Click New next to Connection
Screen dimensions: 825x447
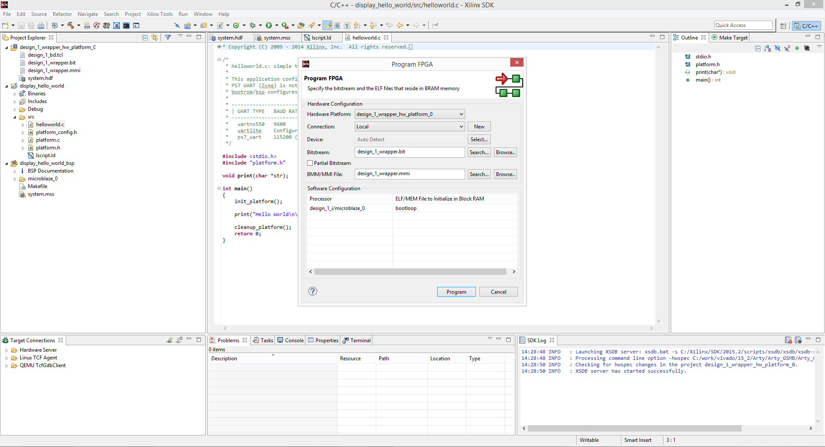pos(479,127)
